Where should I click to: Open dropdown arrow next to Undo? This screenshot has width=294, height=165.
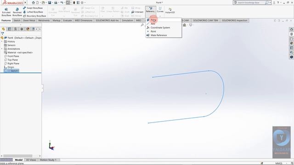(64, 3)
